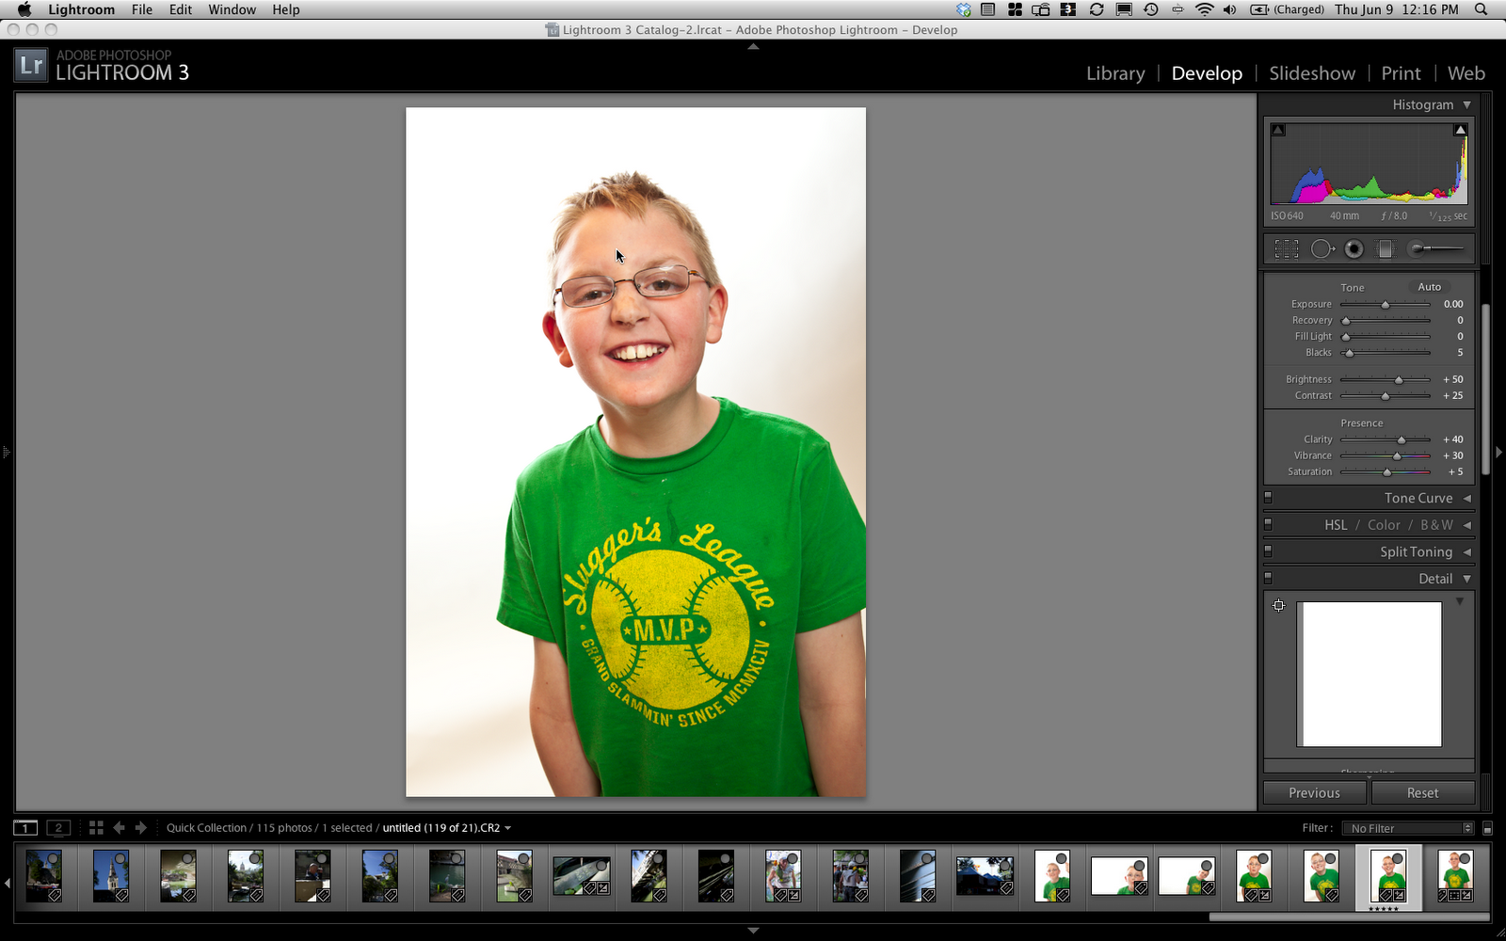Toggle the highlight clipping indicator in histogram
Screen dimensions: 1506x941
coord(1460,130)
